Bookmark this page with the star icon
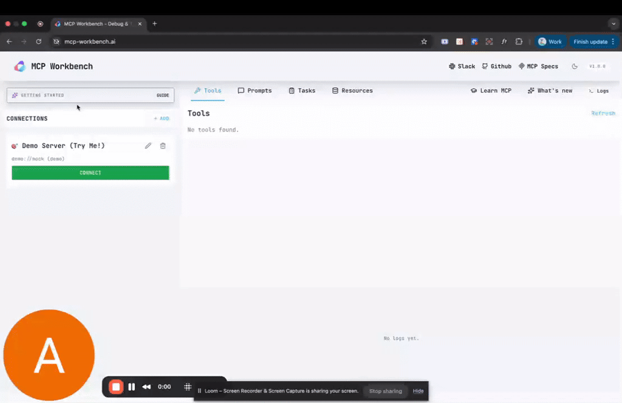The width and height of the screenshot is (622, 403). pos(424,42)
